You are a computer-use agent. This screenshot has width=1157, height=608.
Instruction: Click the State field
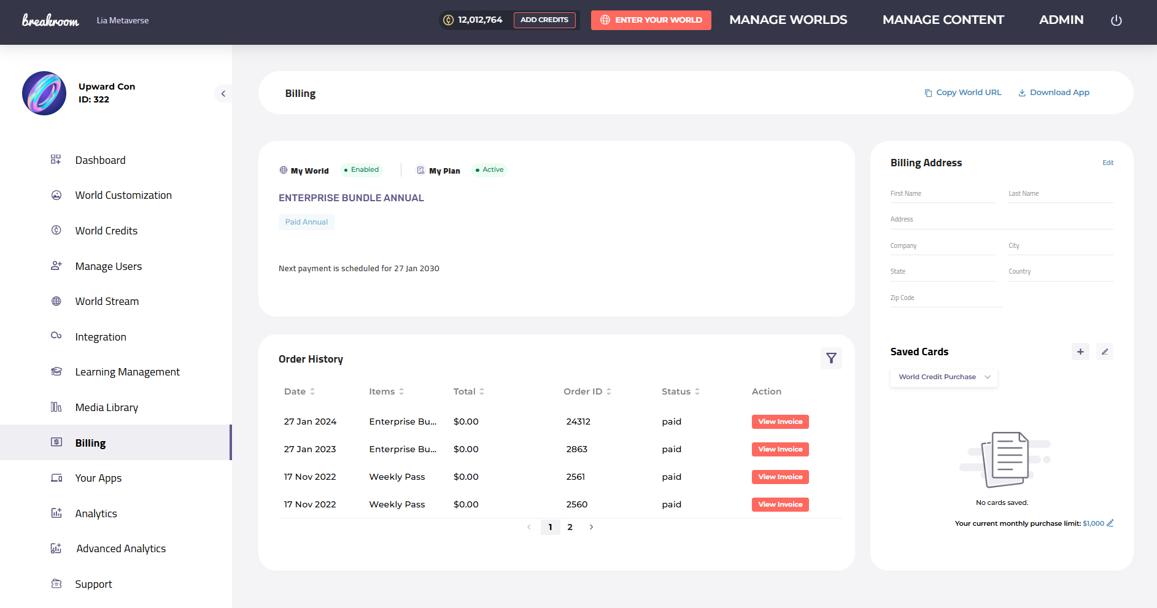(x=943, y=272)
